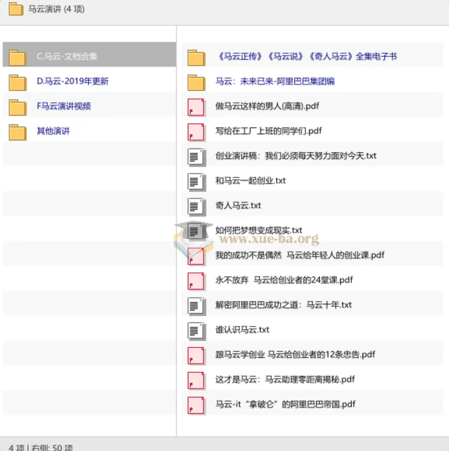Screen dimensions: 449x451
Task: Click text file icon of 创业演讲稿 txt
Action: coord(197,157)
